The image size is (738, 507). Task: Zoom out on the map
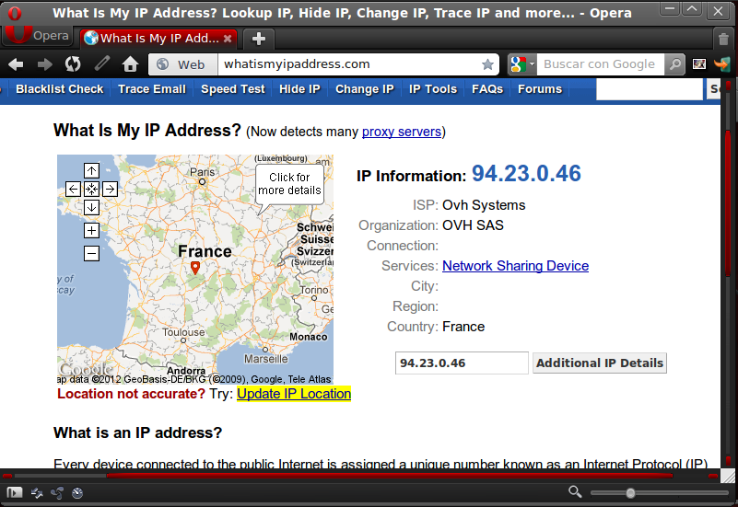tap(91, 253)
